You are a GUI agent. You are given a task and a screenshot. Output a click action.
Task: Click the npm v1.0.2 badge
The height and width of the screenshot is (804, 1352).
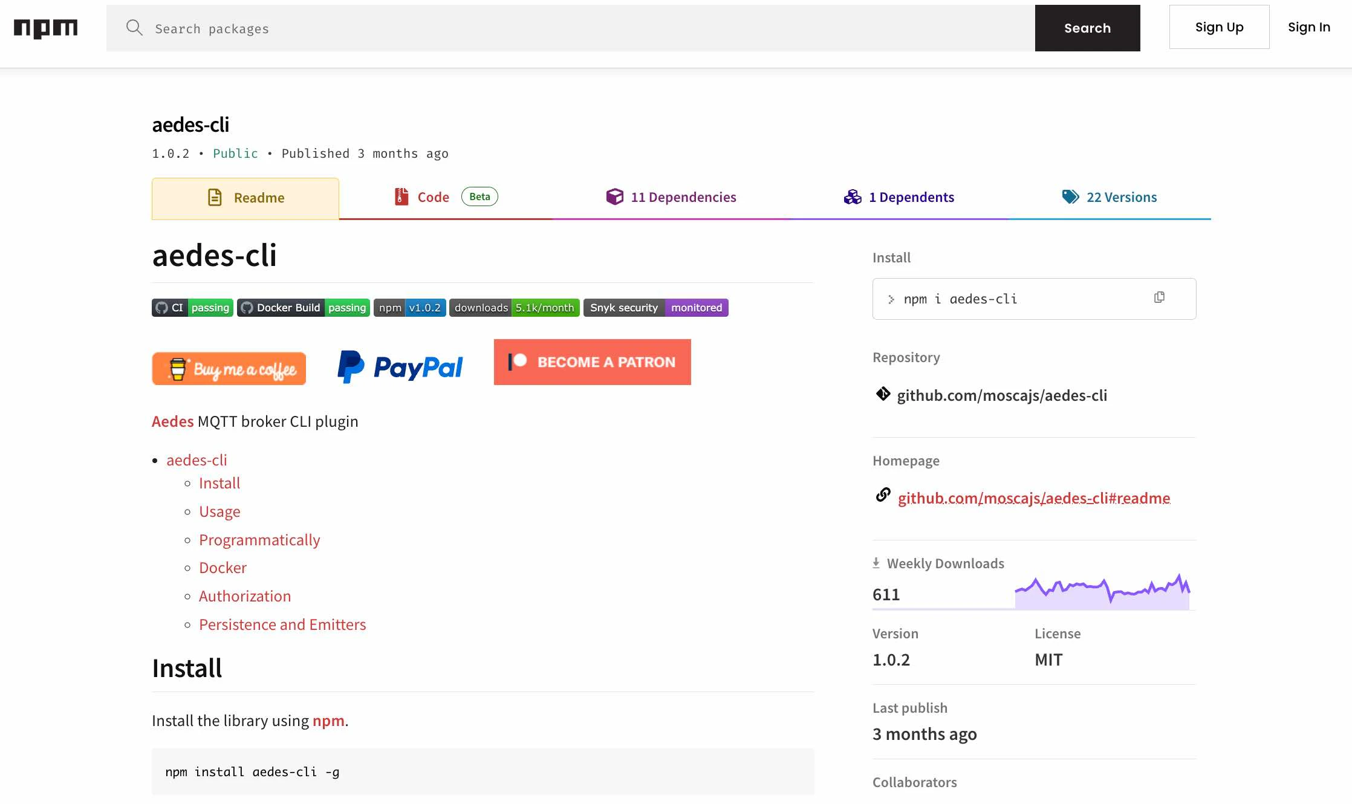pyautogui.click(x=410, y=308)
